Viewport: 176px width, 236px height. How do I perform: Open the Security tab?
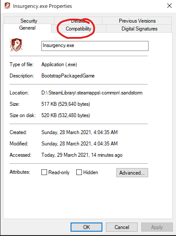click(x=29, y=20)
